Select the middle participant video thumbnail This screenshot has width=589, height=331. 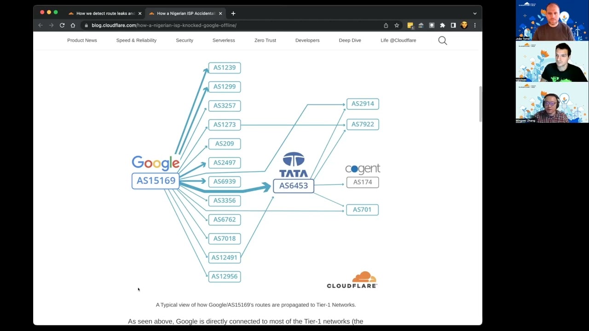point(552,62)
